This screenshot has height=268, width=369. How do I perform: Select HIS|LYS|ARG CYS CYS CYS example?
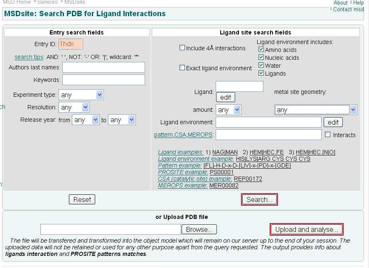[x=273, y=159]
